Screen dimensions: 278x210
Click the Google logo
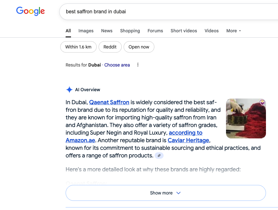coord(30,11)
